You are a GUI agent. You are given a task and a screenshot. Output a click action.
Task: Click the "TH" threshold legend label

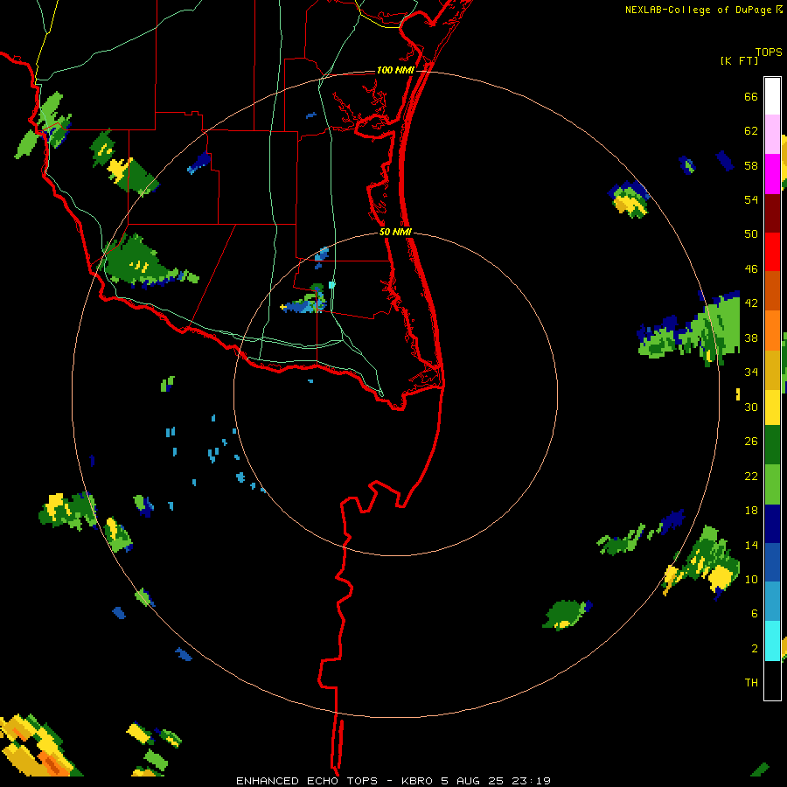click(751, 682)
